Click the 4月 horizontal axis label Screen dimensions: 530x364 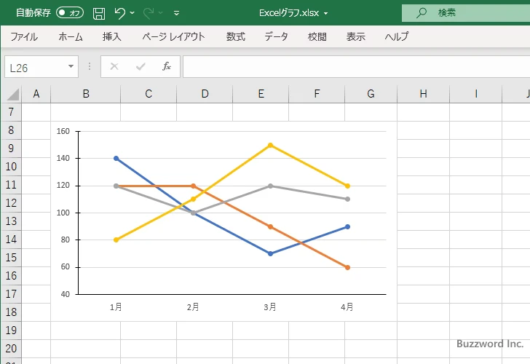pyautogui.click(x=347, y=307)
